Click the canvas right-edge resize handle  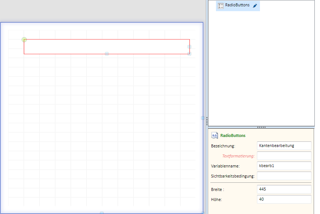point(203,118)
